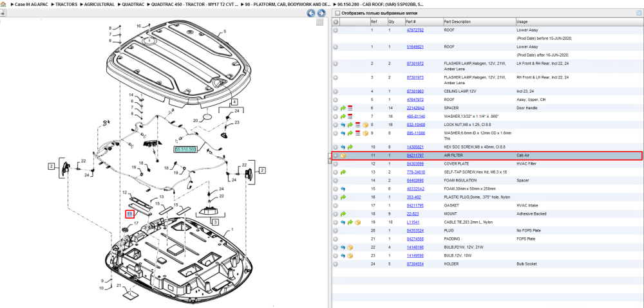Open part number 87301972 link

coord(415,64)
